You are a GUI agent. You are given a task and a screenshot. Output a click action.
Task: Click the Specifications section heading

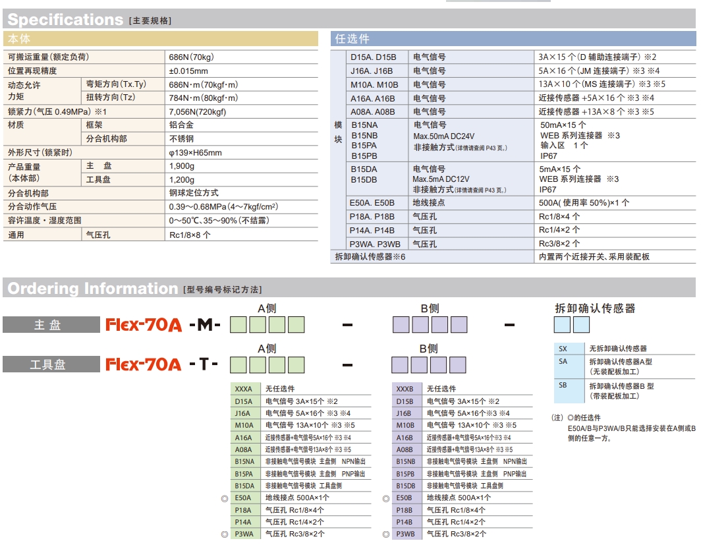tap(65, 20)
